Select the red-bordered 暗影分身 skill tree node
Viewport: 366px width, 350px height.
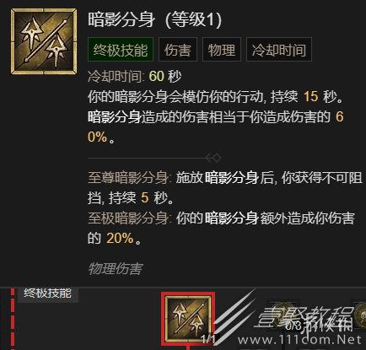pyautogui.click(x=188, y=319)
